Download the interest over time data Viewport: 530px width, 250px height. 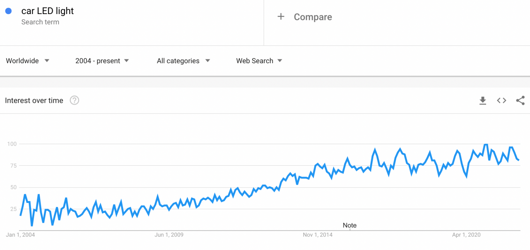point(483,100)
